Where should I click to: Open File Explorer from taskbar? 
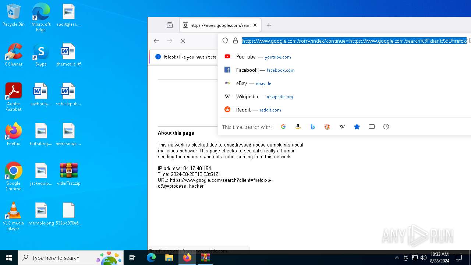pos(169,258)
